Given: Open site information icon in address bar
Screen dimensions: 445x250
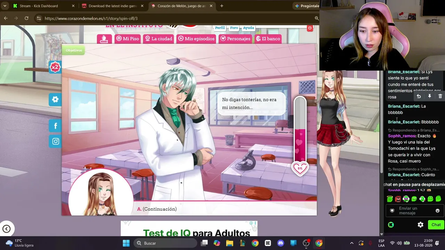Looking at the screenshot, I should click(39, 18).
